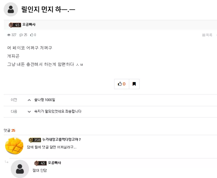Open the list view via 목록 icon

[x=207, y=35]
